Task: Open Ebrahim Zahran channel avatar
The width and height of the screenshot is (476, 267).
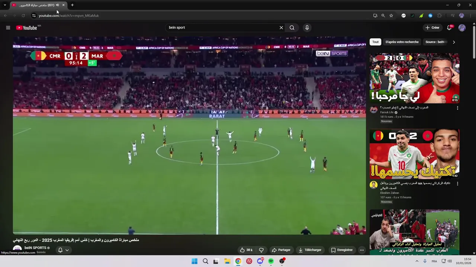Action: (374, 185)
